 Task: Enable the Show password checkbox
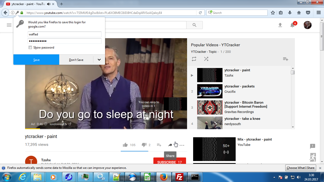coord(30,48)
